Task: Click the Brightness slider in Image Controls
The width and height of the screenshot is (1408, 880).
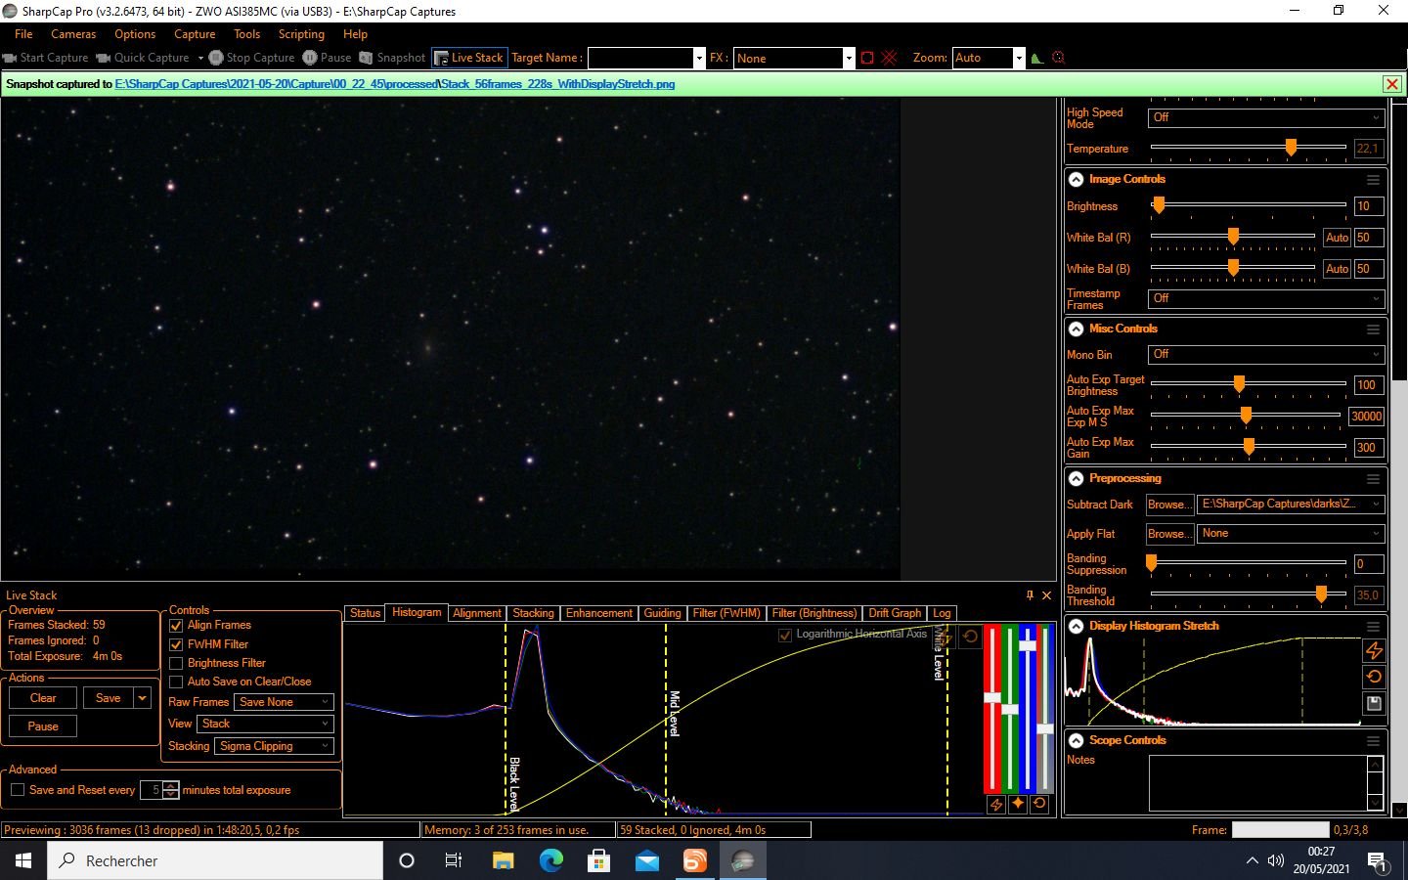Action: click(1249, 205)
